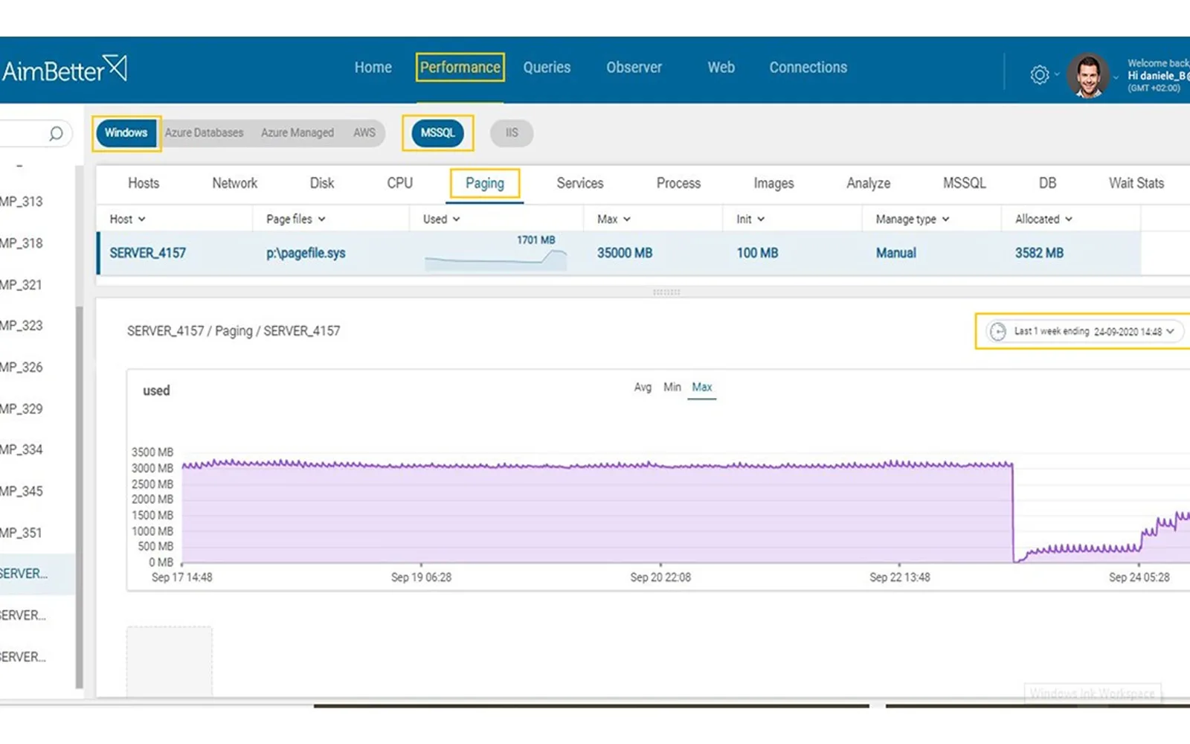
Task: Click the clock icon in time range selector
Action: 998,331
